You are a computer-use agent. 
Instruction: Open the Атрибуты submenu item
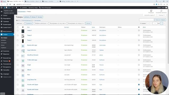(3, 48)
